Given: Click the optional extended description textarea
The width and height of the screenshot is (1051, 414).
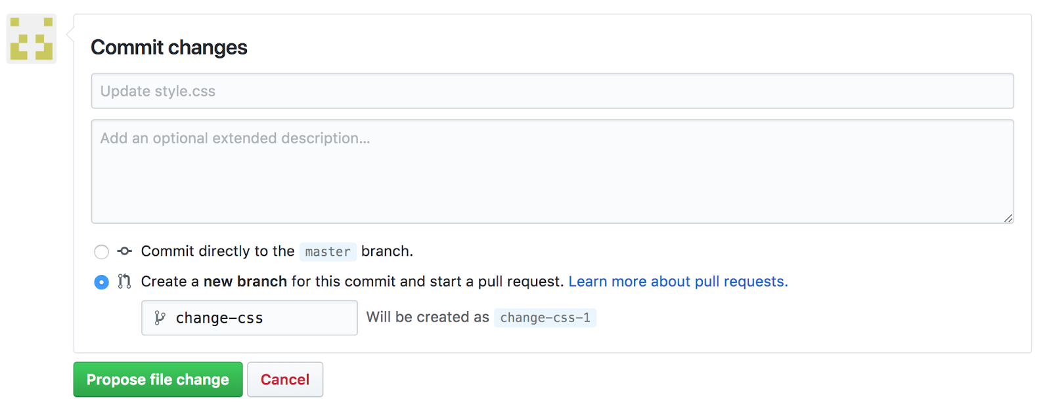Looking at the screenshot, I should pyautogui.click(x=552, y=171).
